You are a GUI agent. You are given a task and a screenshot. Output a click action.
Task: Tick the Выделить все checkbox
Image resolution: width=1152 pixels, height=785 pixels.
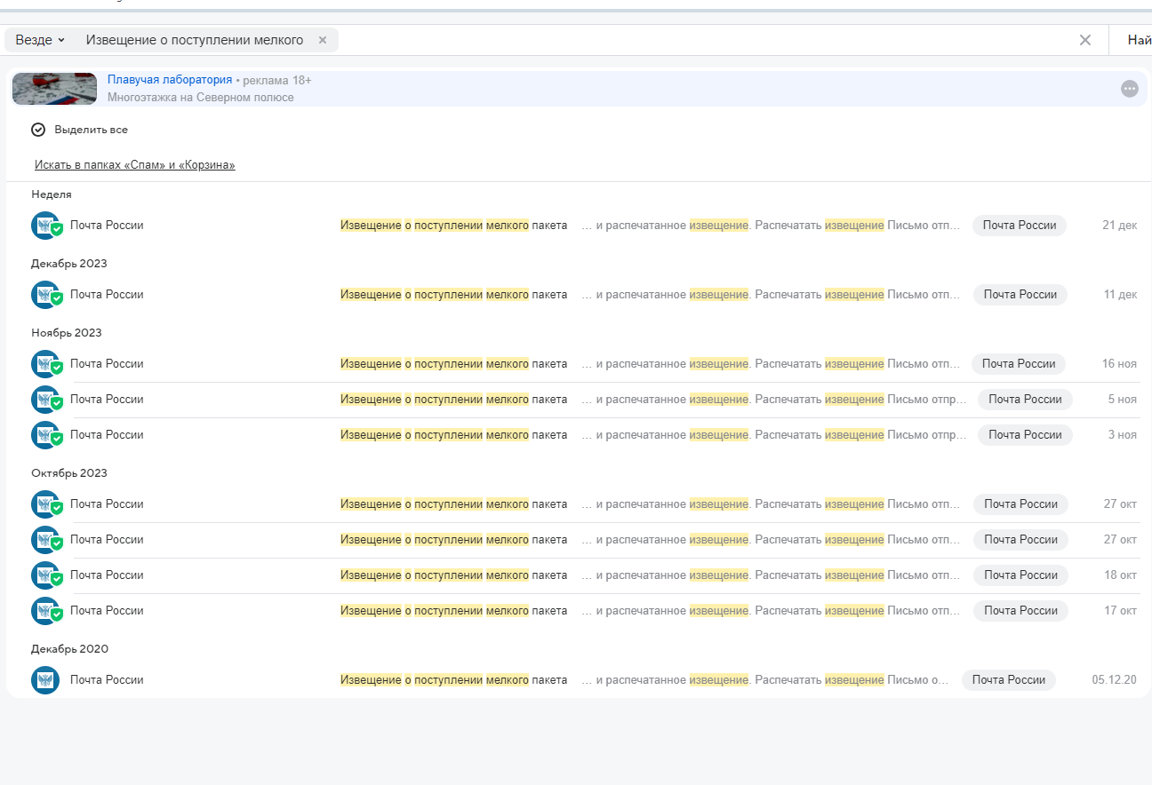38,130
